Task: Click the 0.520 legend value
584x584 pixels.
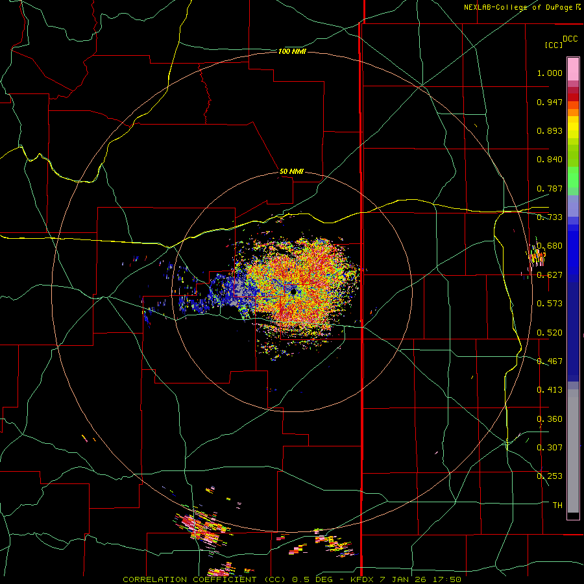Action: pos(550,333)
